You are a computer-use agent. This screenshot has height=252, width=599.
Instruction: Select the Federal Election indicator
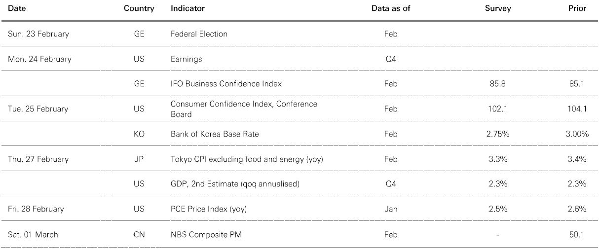199,34
